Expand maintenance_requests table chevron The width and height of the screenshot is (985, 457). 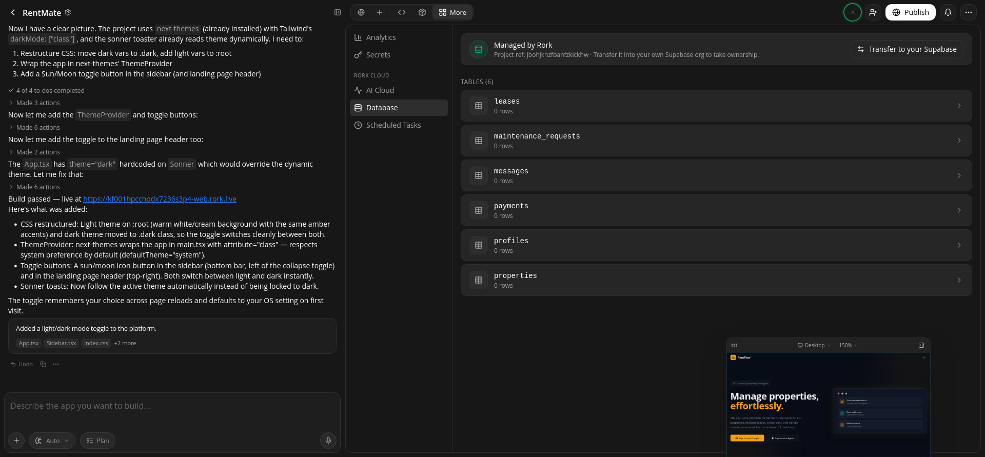(959, 141)
